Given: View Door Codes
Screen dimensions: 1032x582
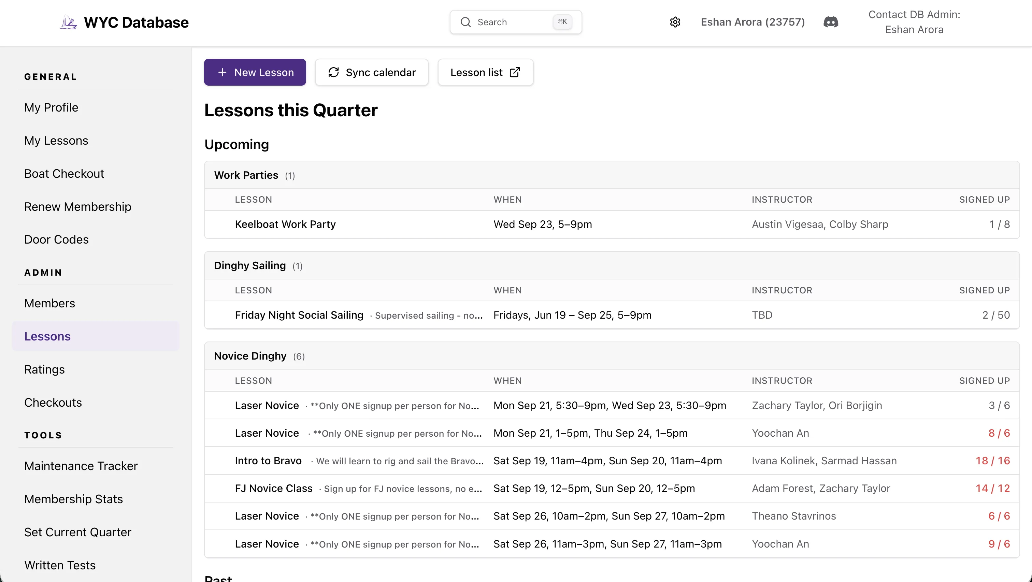Looking at the screenshot, I should (x=57, y=239).
